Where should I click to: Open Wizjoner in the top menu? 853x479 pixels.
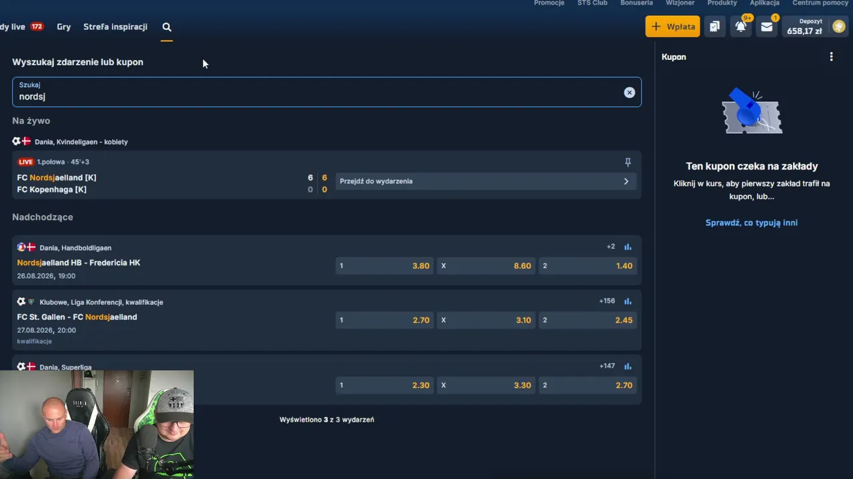pos(680,3)
